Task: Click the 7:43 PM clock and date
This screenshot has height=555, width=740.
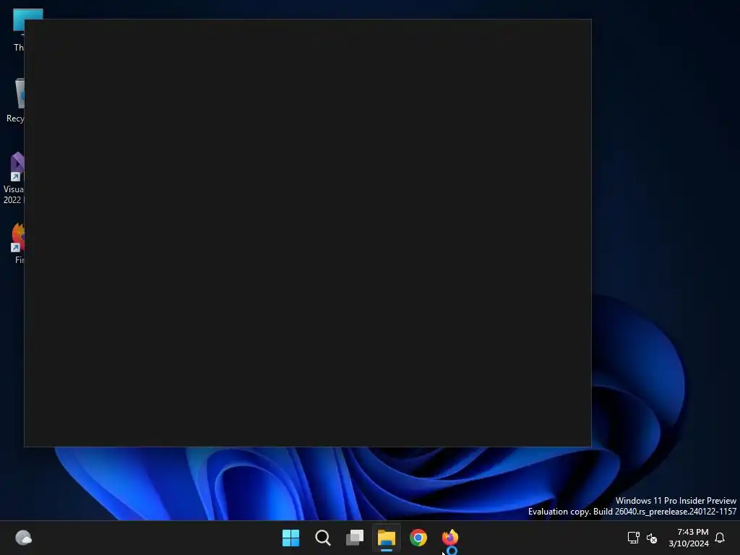Action: [689, 538]
